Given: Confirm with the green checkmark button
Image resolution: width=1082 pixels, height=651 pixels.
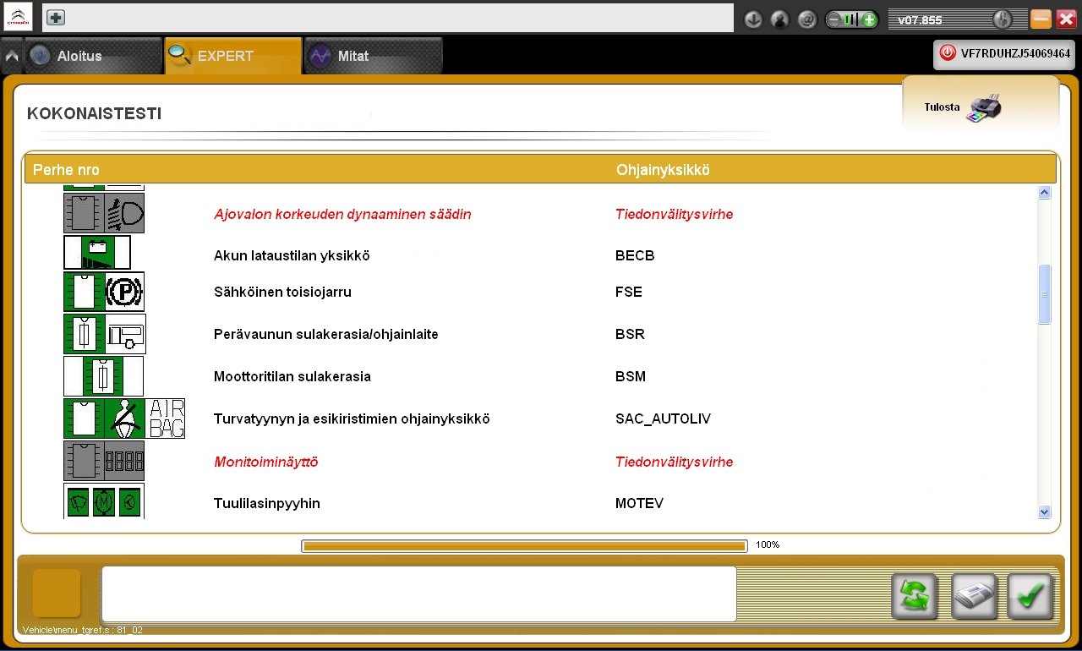Looking at the screenshot, I should [x=1030, y=597].
